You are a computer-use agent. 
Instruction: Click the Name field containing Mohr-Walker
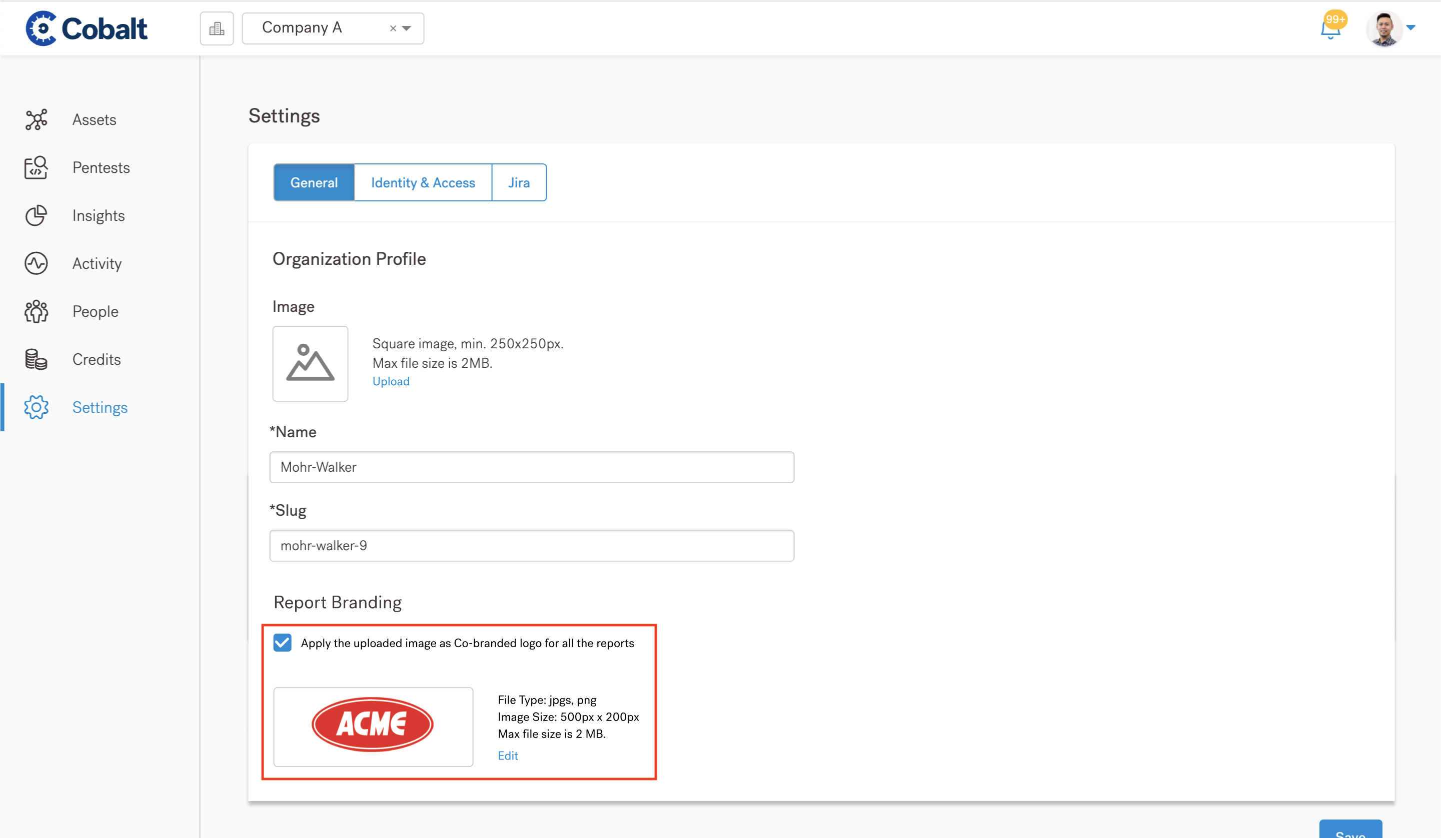(531, 467)
